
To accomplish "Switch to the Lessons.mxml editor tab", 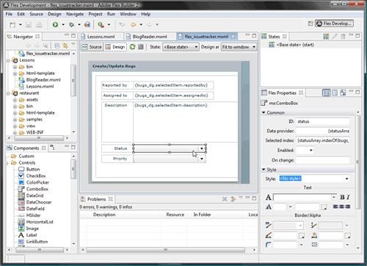I will click(x=101, y=37).
